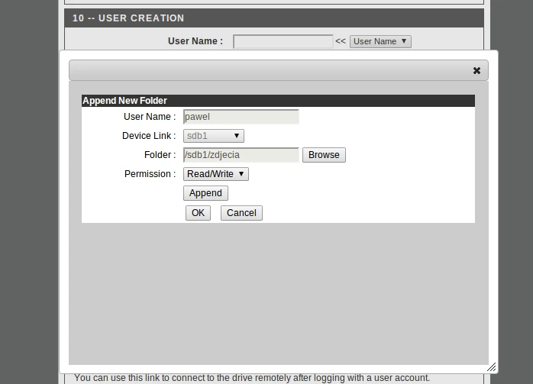
Task: Confirm with the OK button
Action: 199,213
